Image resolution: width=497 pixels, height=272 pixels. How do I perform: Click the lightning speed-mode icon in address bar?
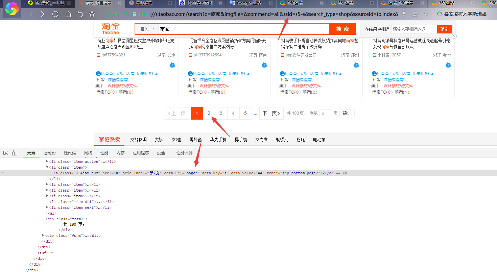404,14
